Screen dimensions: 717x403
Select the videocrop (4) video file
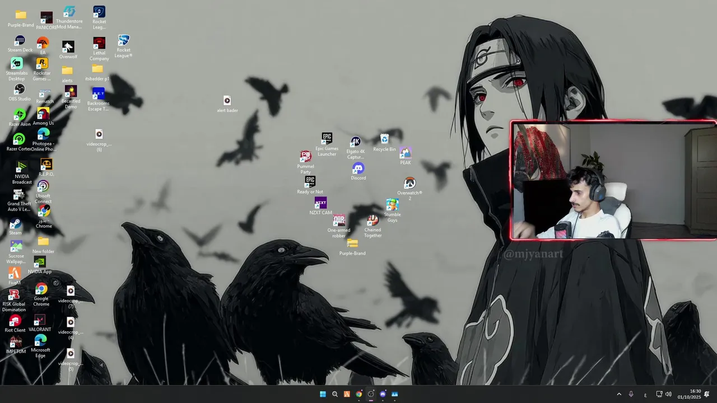(71, 329)
